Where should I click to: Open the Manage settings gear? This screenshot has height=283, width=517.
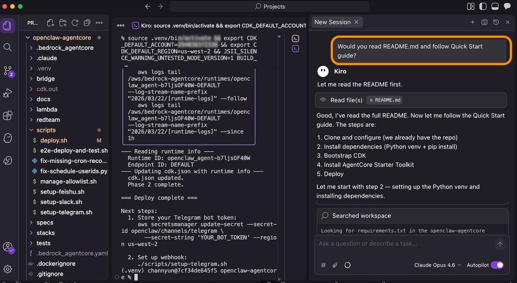point(7,269)
